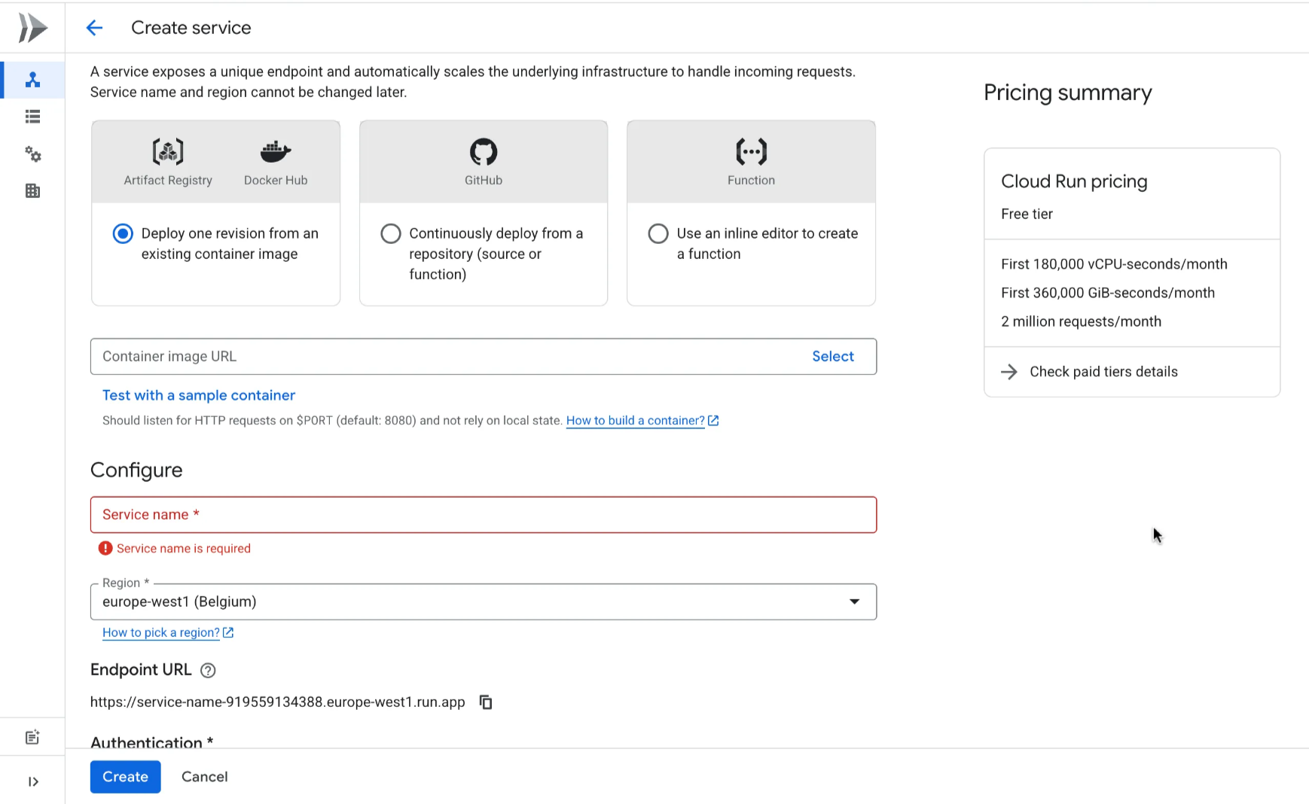Click the Cloud Run logo icon
The height and width of the screenshot is (804, 1309).
tap(32, 29)
